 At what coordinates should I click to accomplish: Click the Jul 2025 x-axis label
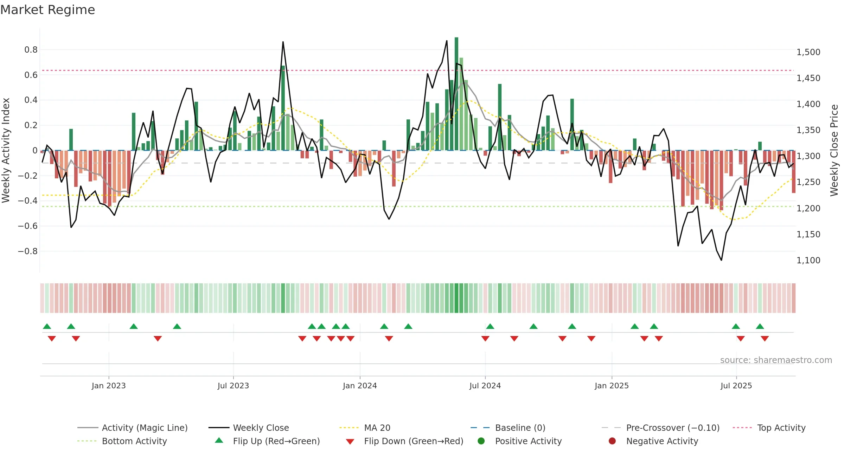point(736,386)
